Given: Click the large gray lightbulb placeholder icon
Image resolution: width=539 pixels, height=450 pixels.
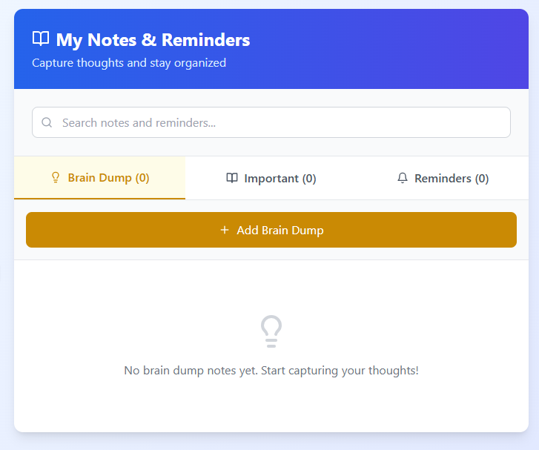Looking at the screenshot, I should tap(271, 331).
